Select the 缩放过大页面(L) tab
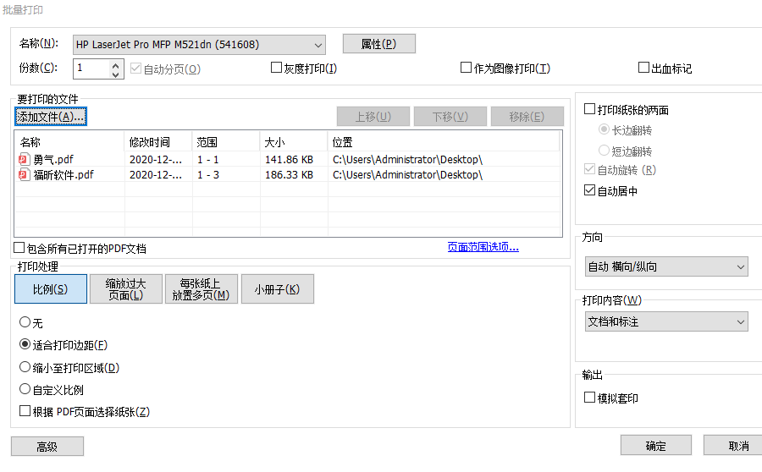Image resolution: width=762 pixels, height=472 pixels. click(126, 289)
